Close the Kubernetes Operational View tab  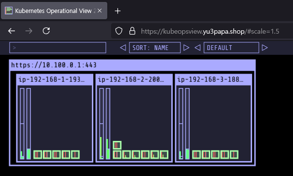(100, 11)
